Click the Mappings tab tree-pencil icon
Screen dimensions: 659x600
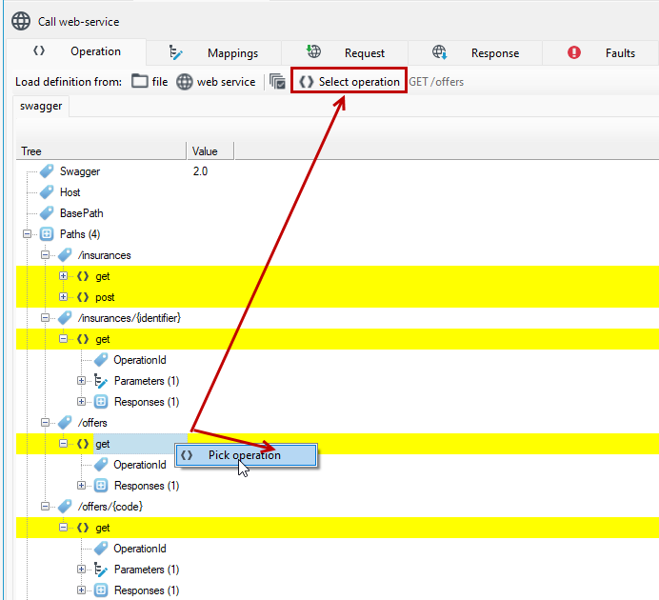pos(175,53)
